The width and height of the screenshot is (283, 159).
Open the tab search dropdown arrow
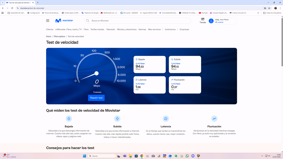pyautogui.click(x=3, y=3)
